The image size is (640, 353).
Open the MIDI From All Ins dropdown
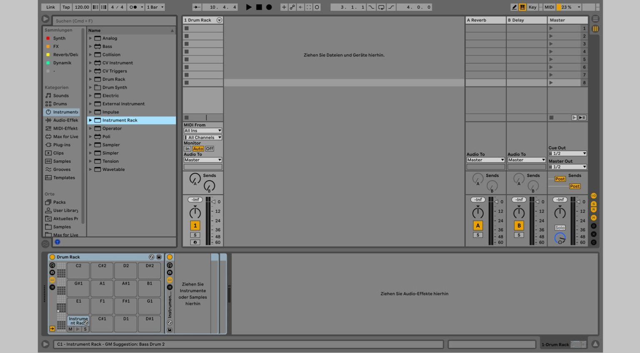point(202,130)
